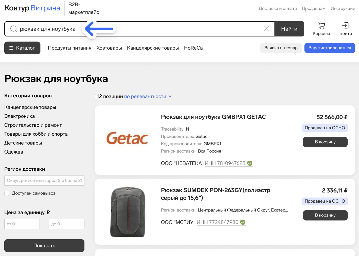The width and height of the screenshot is (359, 256).
Task: Select Электроника in the sidebar categories
Action: (19, 116)
